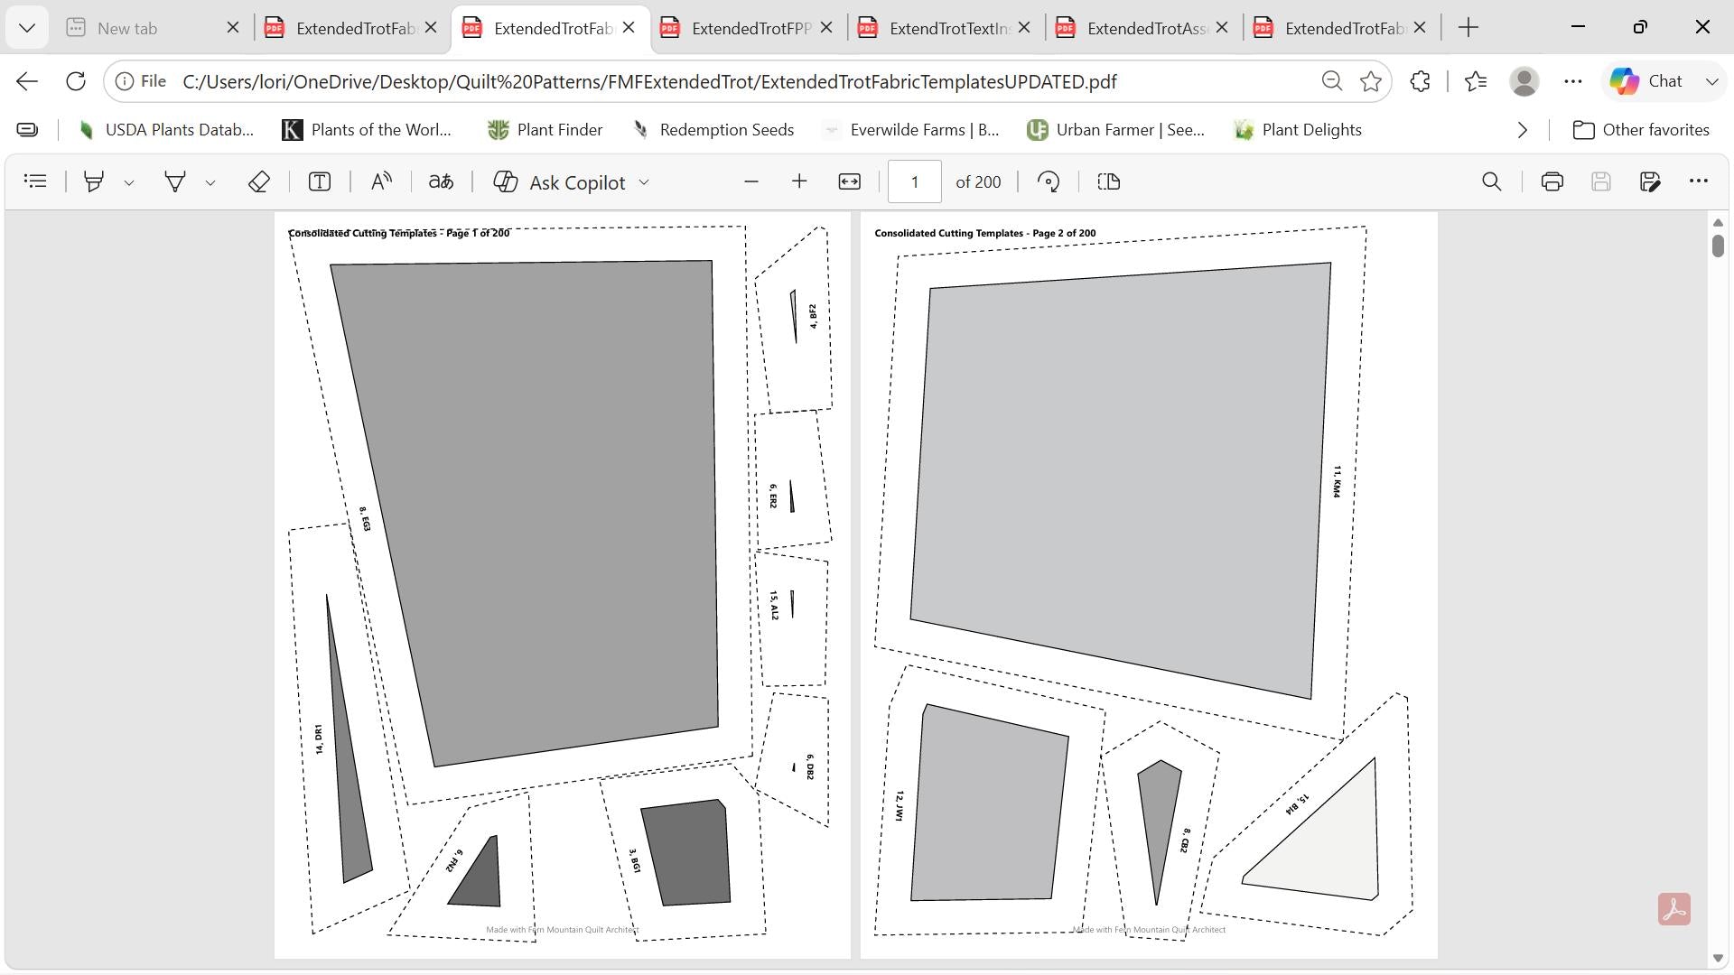This screenshot has width=1734, height=975.
Task: Click the address bar URL
Action: pos(649,81)
